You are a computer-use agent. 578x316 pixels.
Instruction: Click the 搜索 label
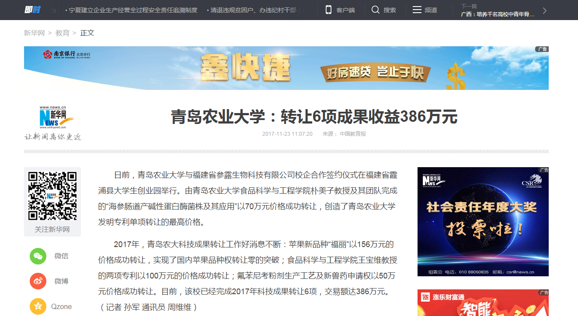click(x=390, y=10)
